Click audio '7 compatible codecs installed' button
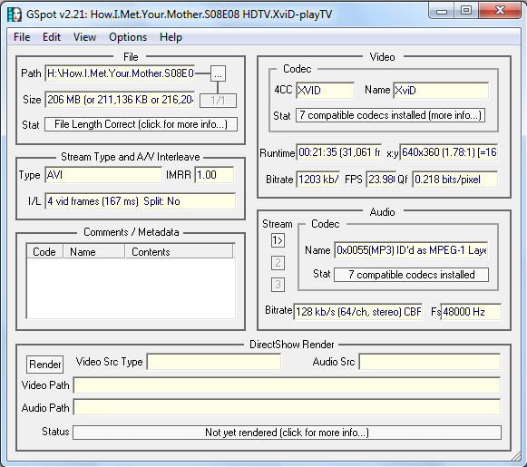This screenshot has height=467, width=527. [x=412, y=275]
